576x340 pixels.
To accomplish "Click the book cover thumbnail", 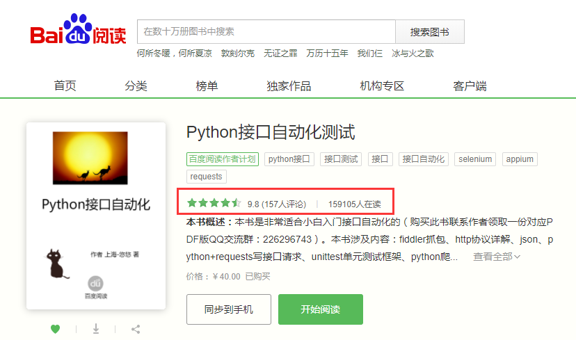I will 96,216.
